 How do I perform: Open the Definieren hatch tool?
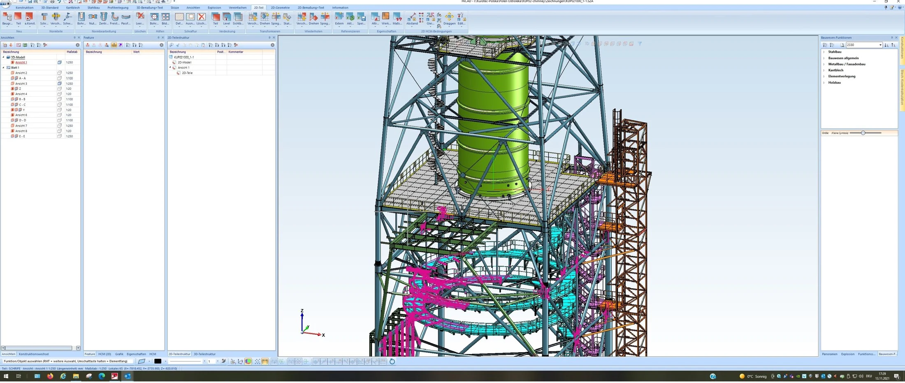pyautogui.click(x=179, y=19)
